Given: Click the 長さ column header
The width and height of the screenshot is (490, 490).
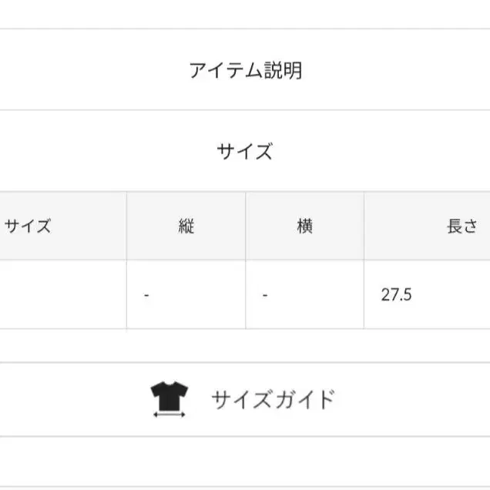Looking at the screenshot, I should tap(461, 226).
